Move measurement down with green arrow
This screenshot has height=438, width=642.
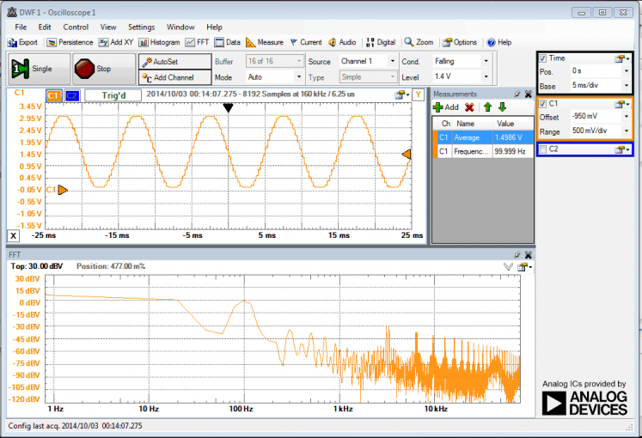click(502, 107)
